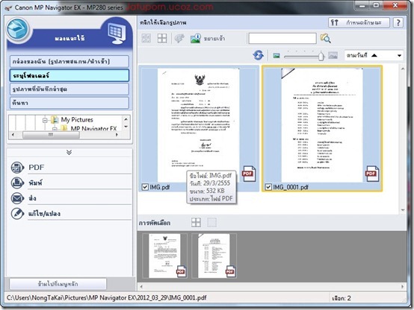
Task: Click the refresh arrows icon in toolbar
Action: pos(258,55)
